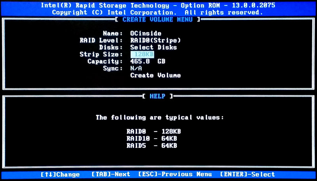Change the highlighted 128KB strip size
Viewport: 317px width, 181px height.
coord(142,54)
